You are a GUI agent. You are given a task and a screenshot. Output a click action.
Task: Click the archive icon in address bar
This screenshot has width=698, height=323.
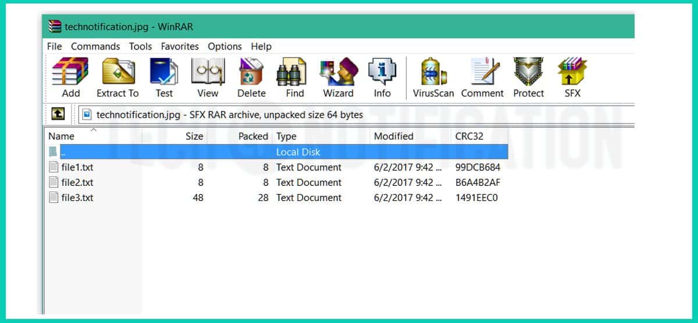[87, 114]
